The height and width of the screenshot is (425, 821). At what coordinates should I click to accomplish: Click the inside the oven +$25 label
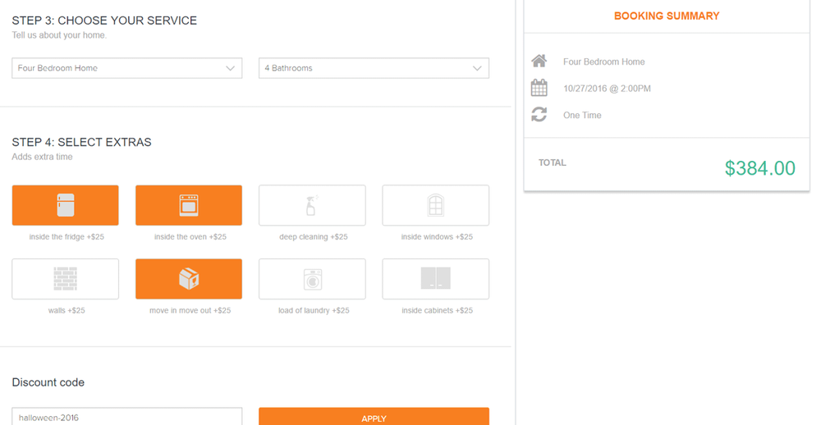(x=190, y=236)
